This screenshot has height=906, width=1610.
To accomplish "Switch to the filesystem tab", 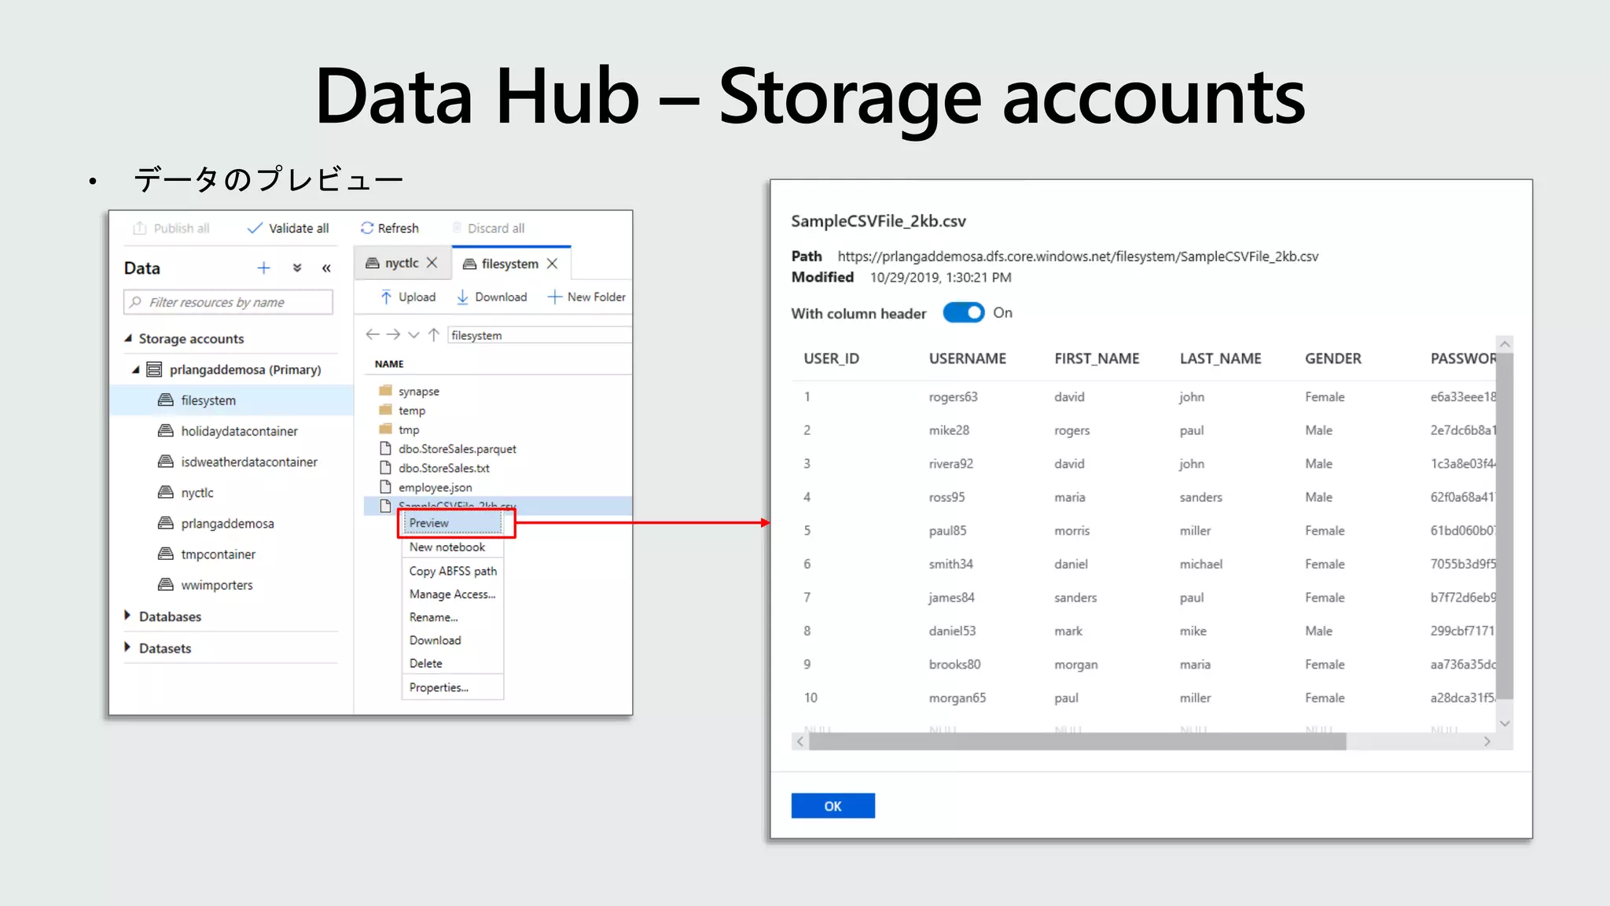I will click(x=509, y=264).
